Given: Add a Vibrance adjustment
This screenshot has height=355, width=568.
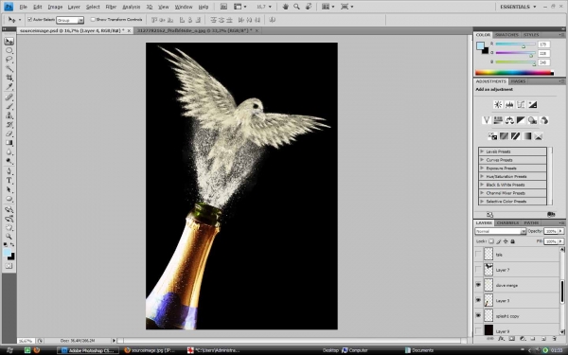Looking at the screenshot, I should click(487, 120).
